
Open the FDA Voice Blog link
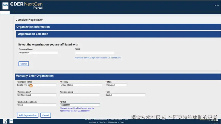click(x=113, y=122)
